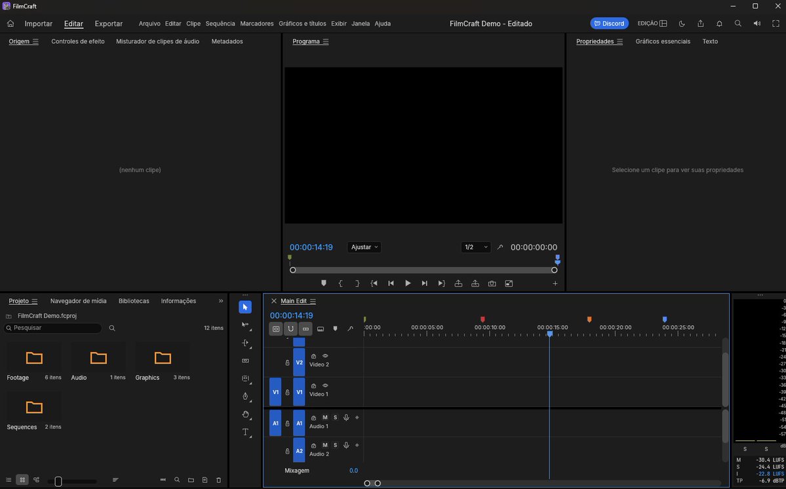Switch to the Gráficos essenciais tab

tap(663, 41)
